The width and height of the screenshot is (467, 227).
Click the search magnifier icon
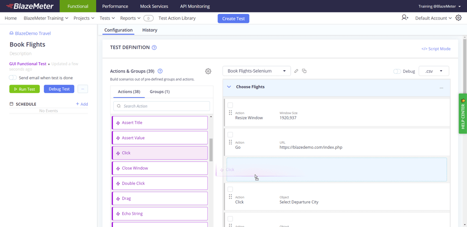point(119,106)
